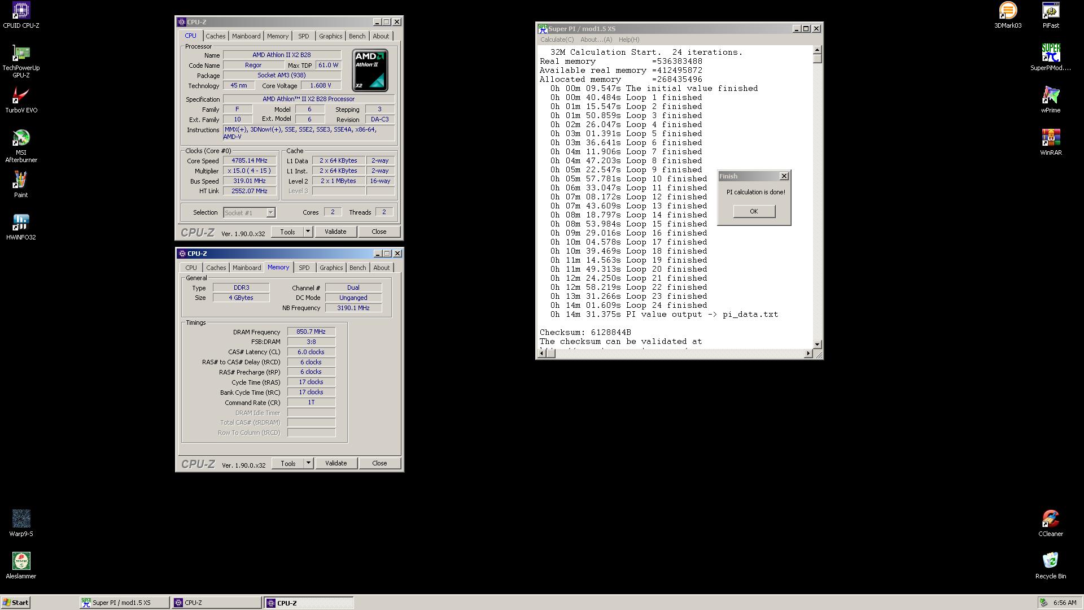Click the system tray icon beside the clock
Screen dimensions: 1084x610
pos(1044,603)
